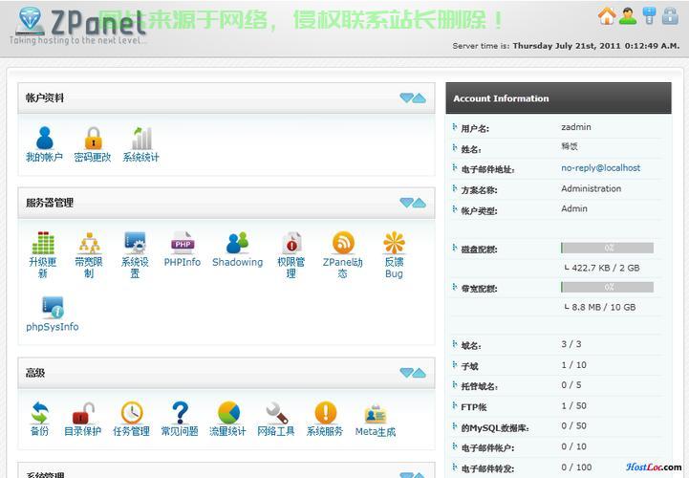689x478 pixels.
Task: Open the password change padlock icon
Action: [93, 138]
